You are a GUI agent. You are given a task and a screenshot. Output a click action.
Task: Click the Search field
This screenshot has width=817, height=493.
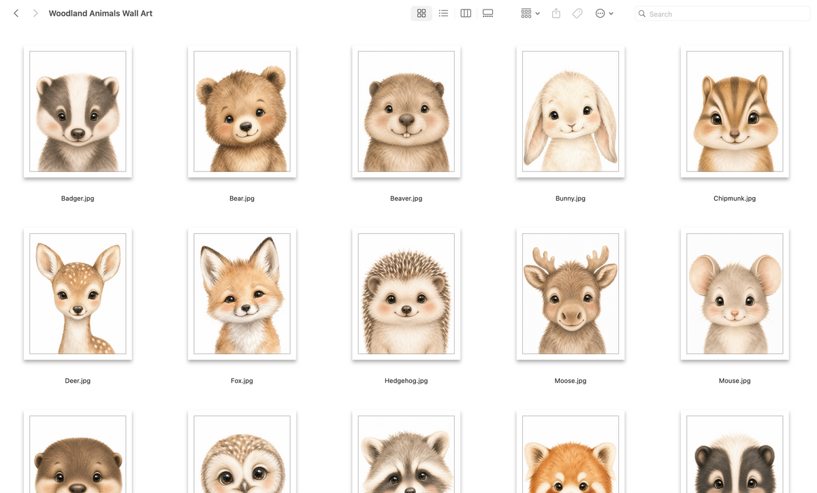click(x=722, y=14)
